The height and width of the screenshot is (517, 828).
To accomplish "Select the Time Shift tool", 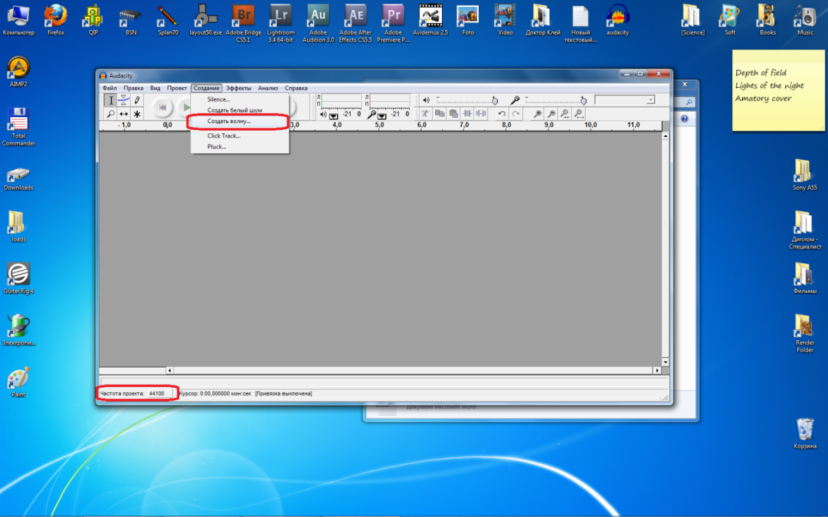I will [x=124, y=114].
